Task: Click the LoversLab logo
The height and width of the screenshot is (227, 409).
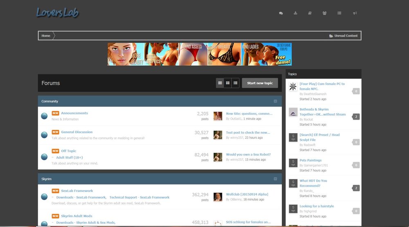Action: tap(57, 13)
